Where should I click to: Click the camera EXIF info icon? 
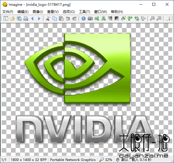(x=90, y=18)
